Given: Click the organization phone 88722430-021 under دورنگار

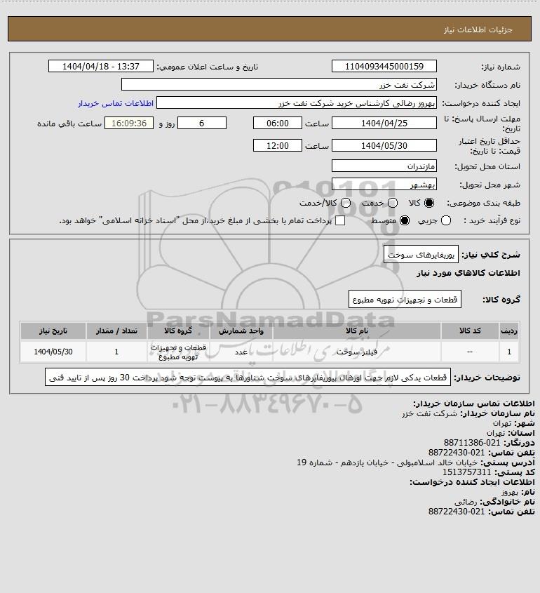Looking at the screenshot, I should [456, 453].
